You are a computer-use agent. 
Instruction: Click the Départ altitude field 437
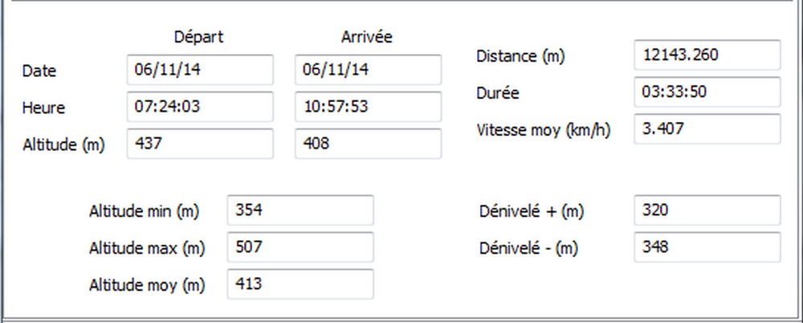point(200,144)
